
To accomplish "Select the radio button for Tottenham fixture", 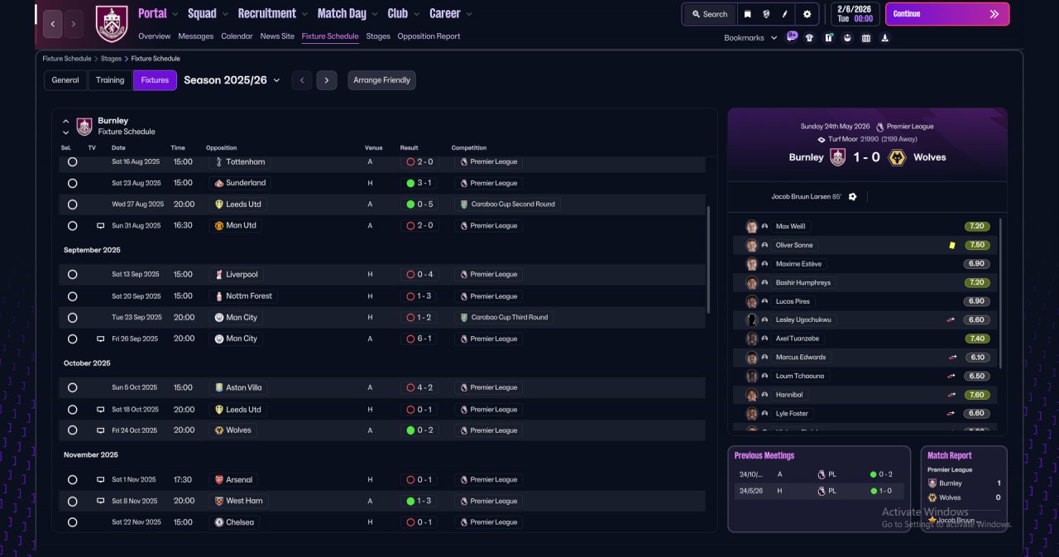I will [72, 162].
